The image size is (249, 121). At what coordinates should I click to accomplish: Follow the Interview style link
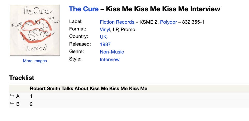pyautogui.click(x=109, y=59)
